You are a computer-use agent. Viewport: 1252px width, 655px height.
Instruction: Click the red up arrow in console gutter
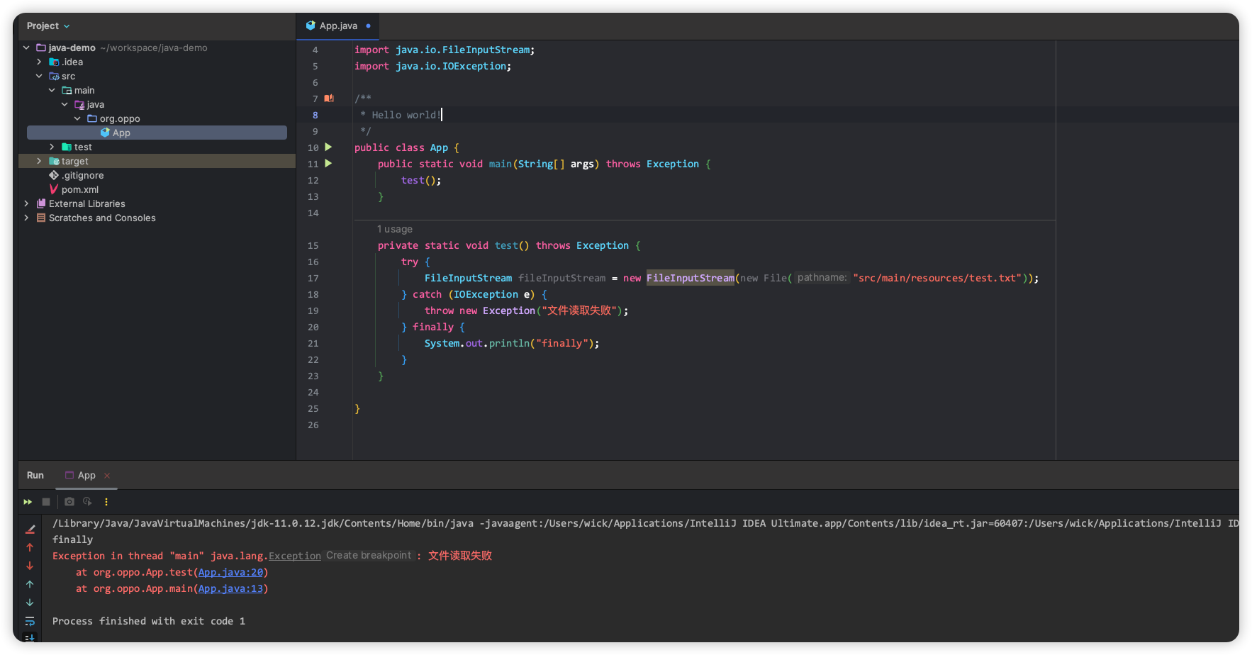coord(30,547)
